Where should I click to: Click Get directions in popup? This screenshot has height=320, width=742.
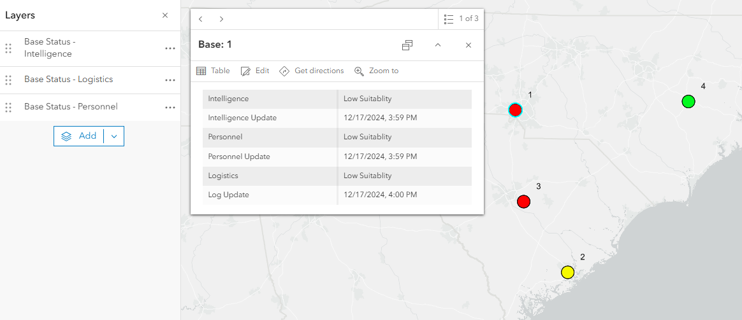(311, 71)
